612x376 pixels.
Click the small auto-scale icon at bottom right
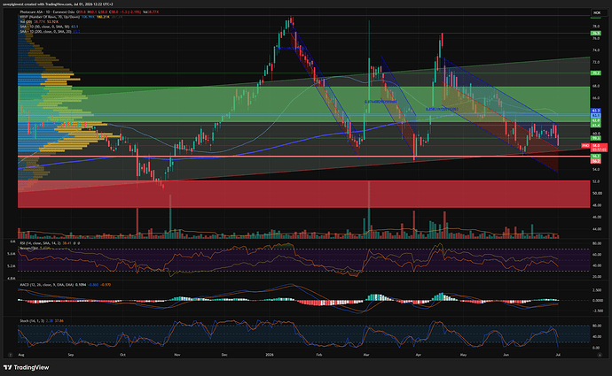(600, 355)
